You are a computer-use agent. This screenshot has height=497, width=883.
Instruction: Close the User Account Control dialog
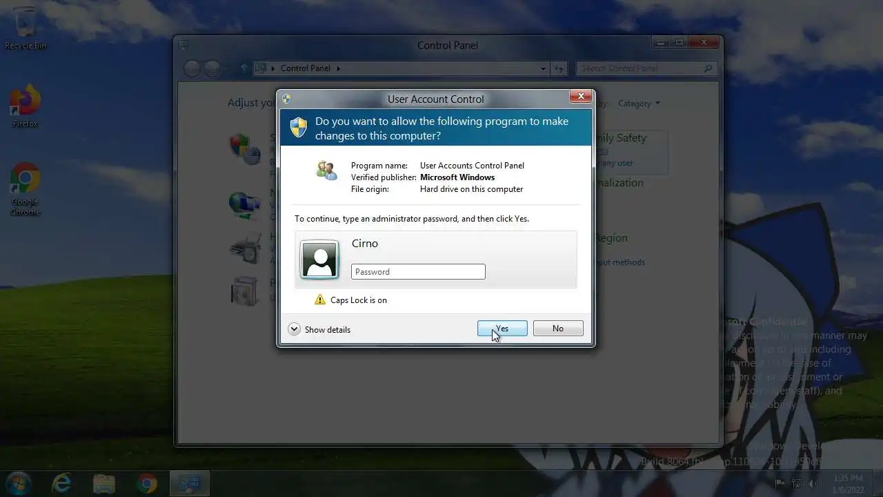(581, 97)
